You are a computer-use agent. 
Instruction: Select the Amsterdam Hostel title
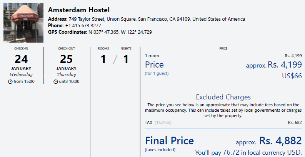[x=79, y=10]
